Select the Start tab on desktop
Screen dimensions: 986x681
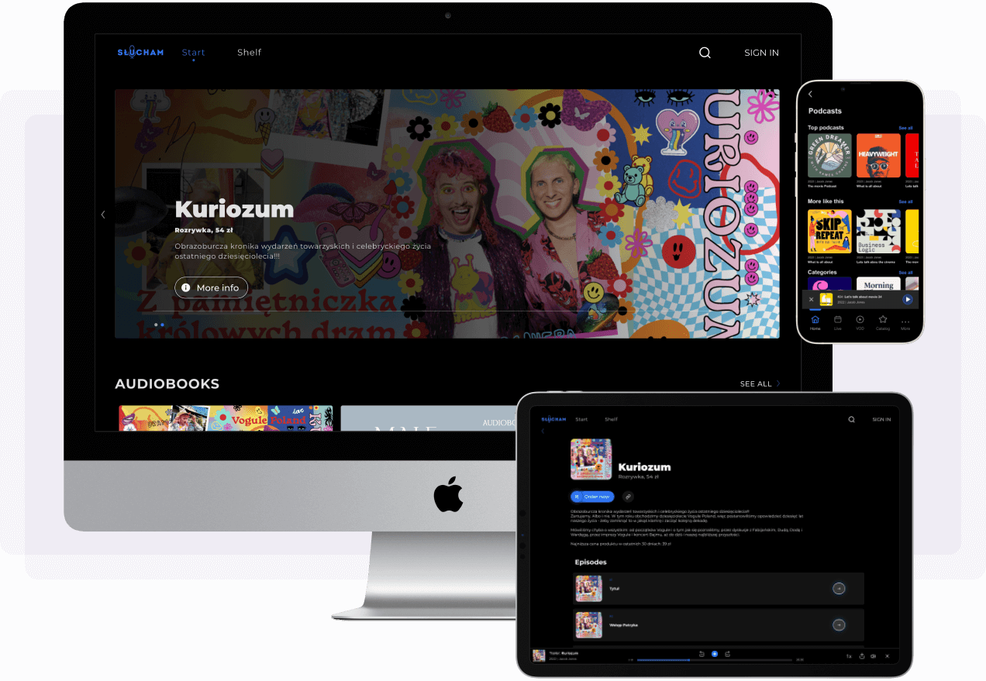pyautogui.click(x=193, y=53)
